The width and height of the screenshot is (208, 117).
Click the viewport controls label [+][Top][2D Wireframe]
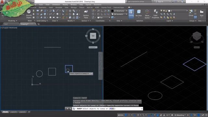9,28
